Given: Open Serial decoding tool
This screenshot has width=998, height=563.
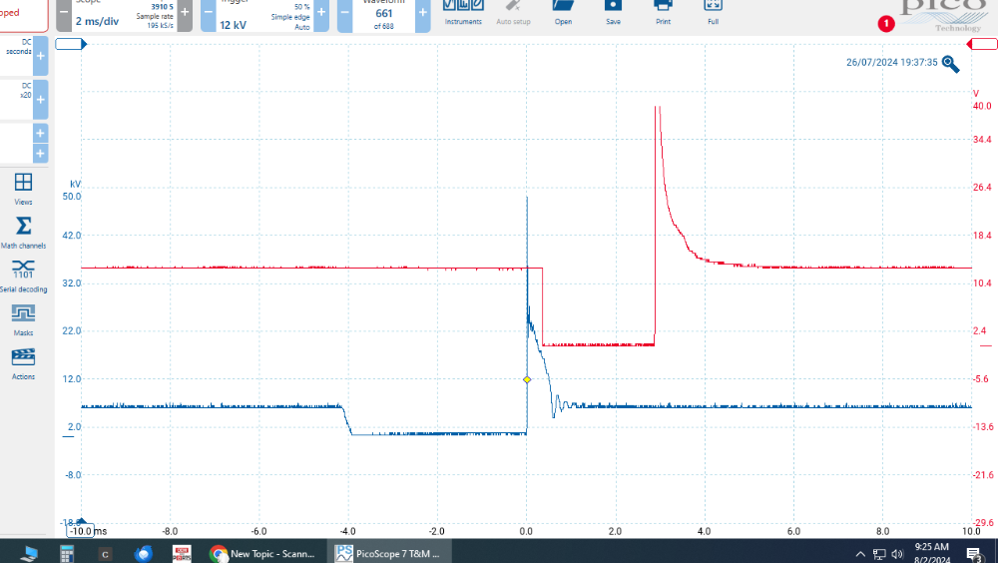Looking at the screenshot, I should tap(23, 275).
